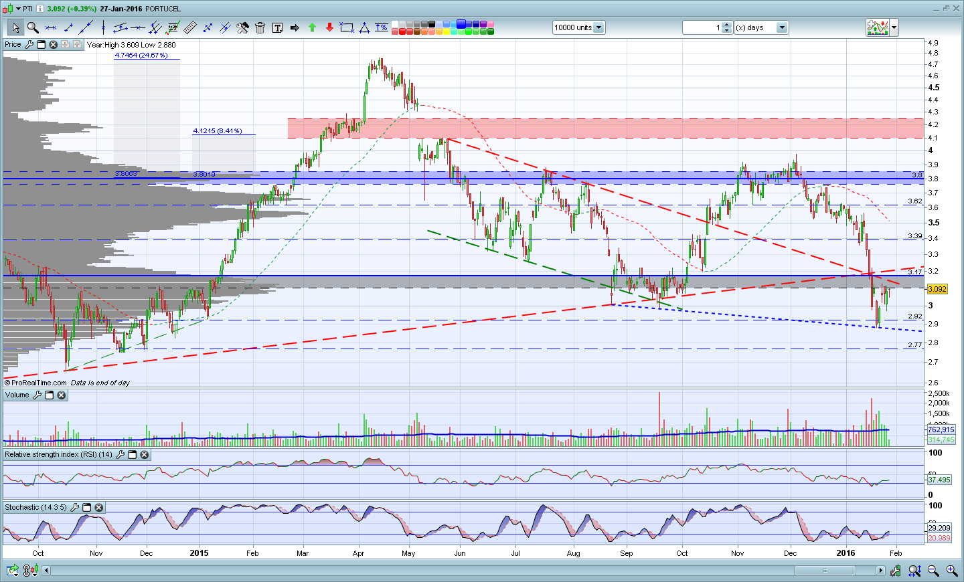This screenshot has width=964, height=582.
Task: Activate the magnifying glass zoom tool
Action: pos(32,27)
